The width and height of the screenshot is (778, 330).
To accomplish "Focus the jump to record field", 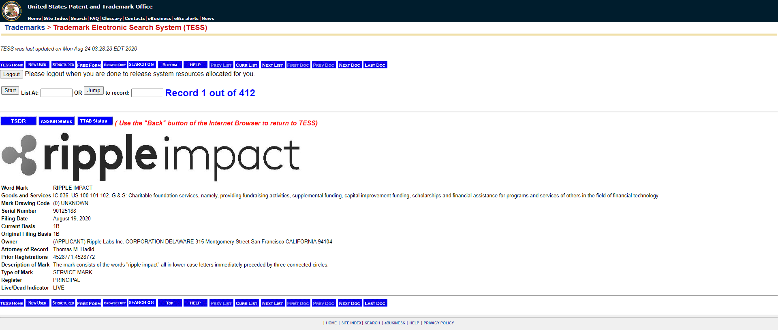I will tap(147, 93).
